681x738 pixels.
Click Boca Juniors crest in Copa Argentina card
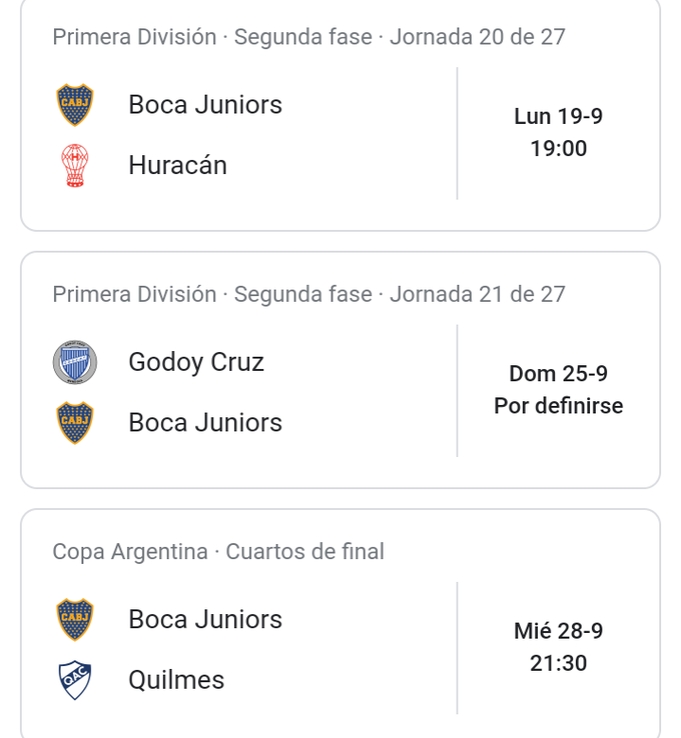click(x=75, y=620)
